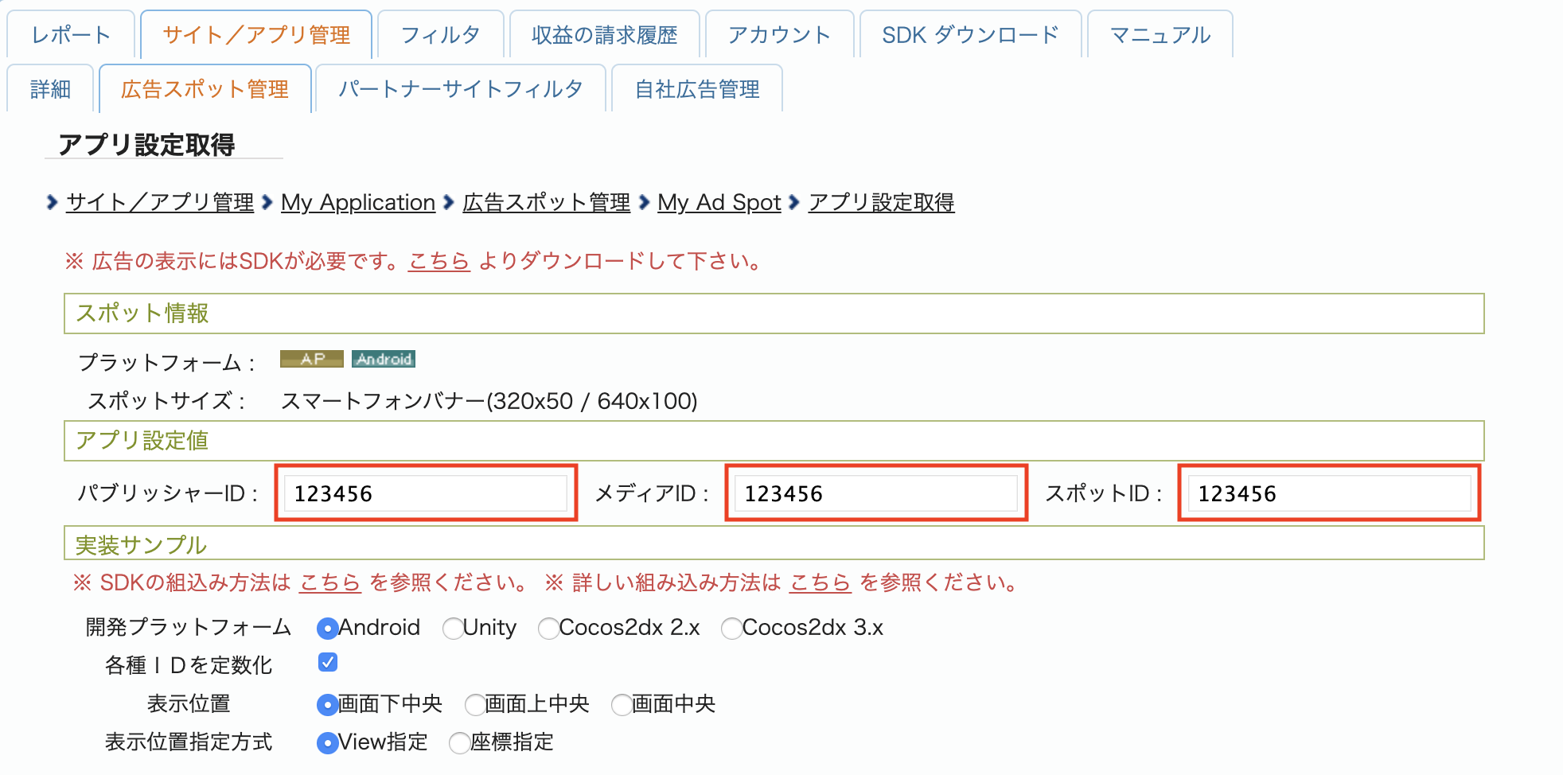The height and width of the screenshot is (775, 1563).
Task: Open the パートナーサイトフィルタ sub-tab
Action: pyautogui.click(x=460, y=89)
